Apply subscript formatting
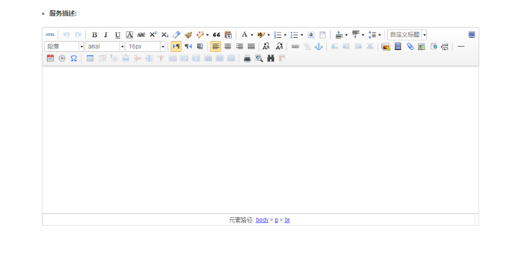The image size is (529, 266). pyautogui.click(x=164, y=35)
